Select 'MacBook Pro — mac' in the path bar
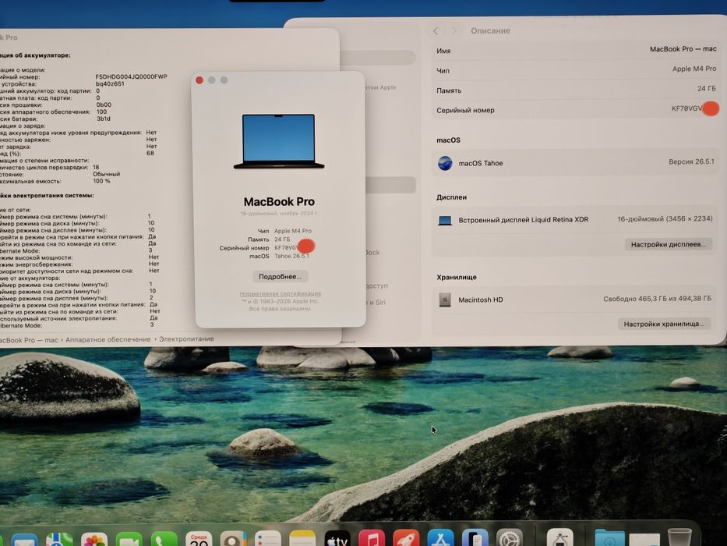 tap(29, 340)
